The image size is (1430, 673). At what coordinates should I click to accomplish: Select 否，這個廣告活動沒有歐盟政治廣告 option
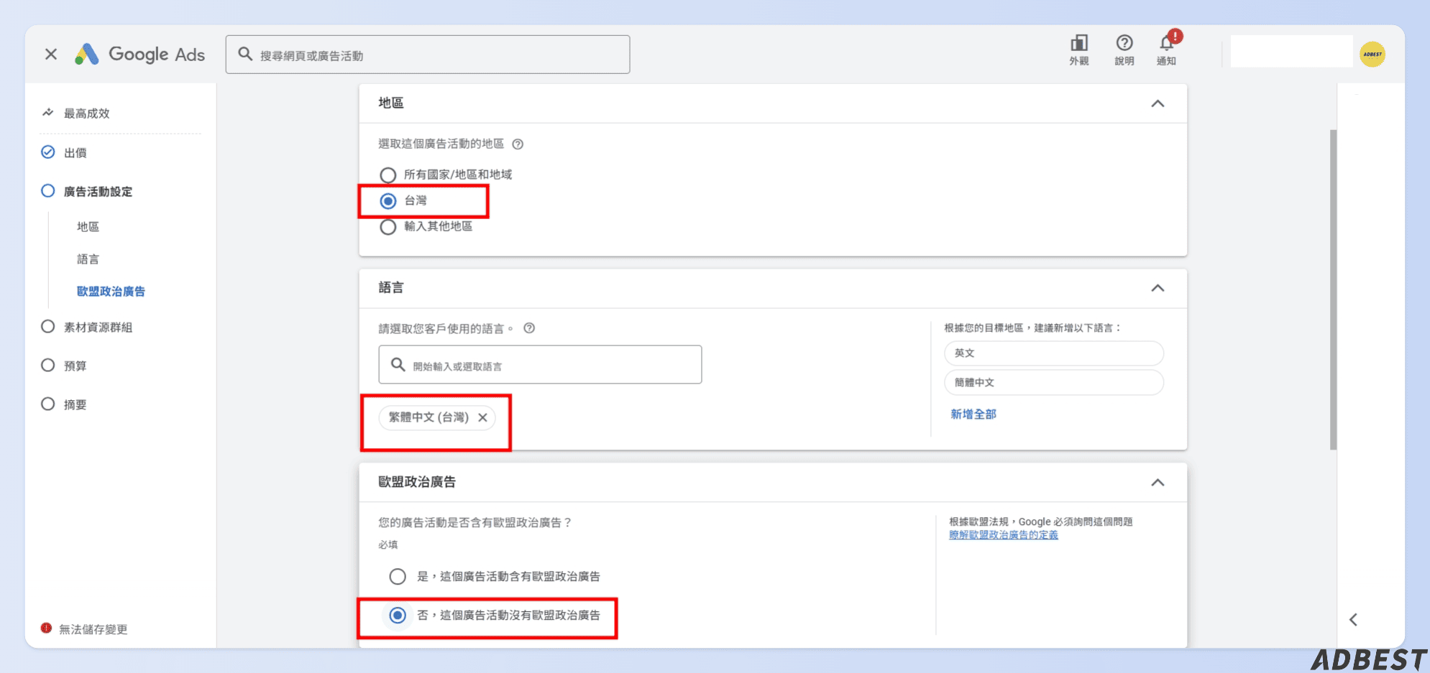click(x=398, y=616)
